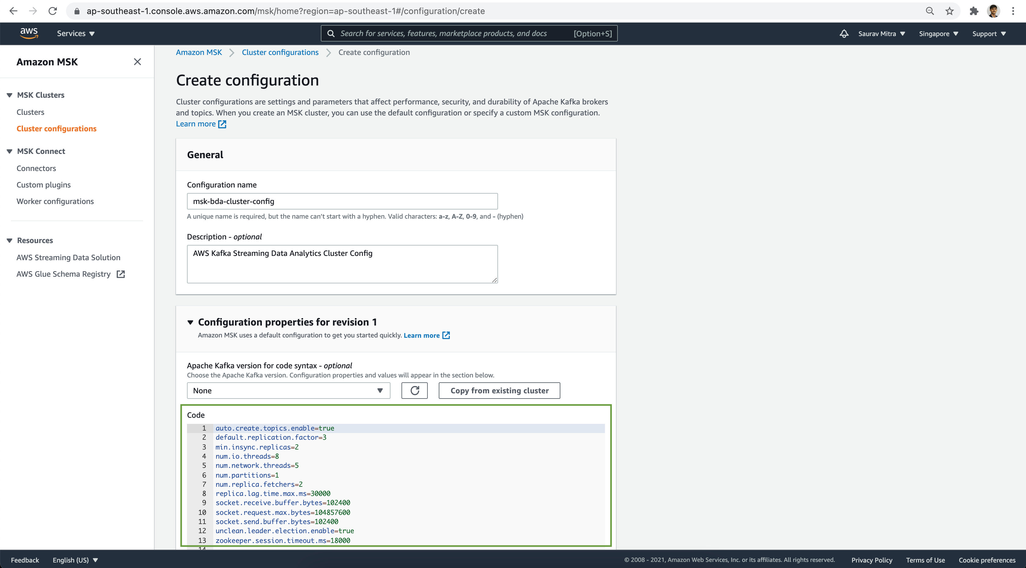Click the external link icon after the top Learn more
The image size is (1026, 568).
(222, 124)
